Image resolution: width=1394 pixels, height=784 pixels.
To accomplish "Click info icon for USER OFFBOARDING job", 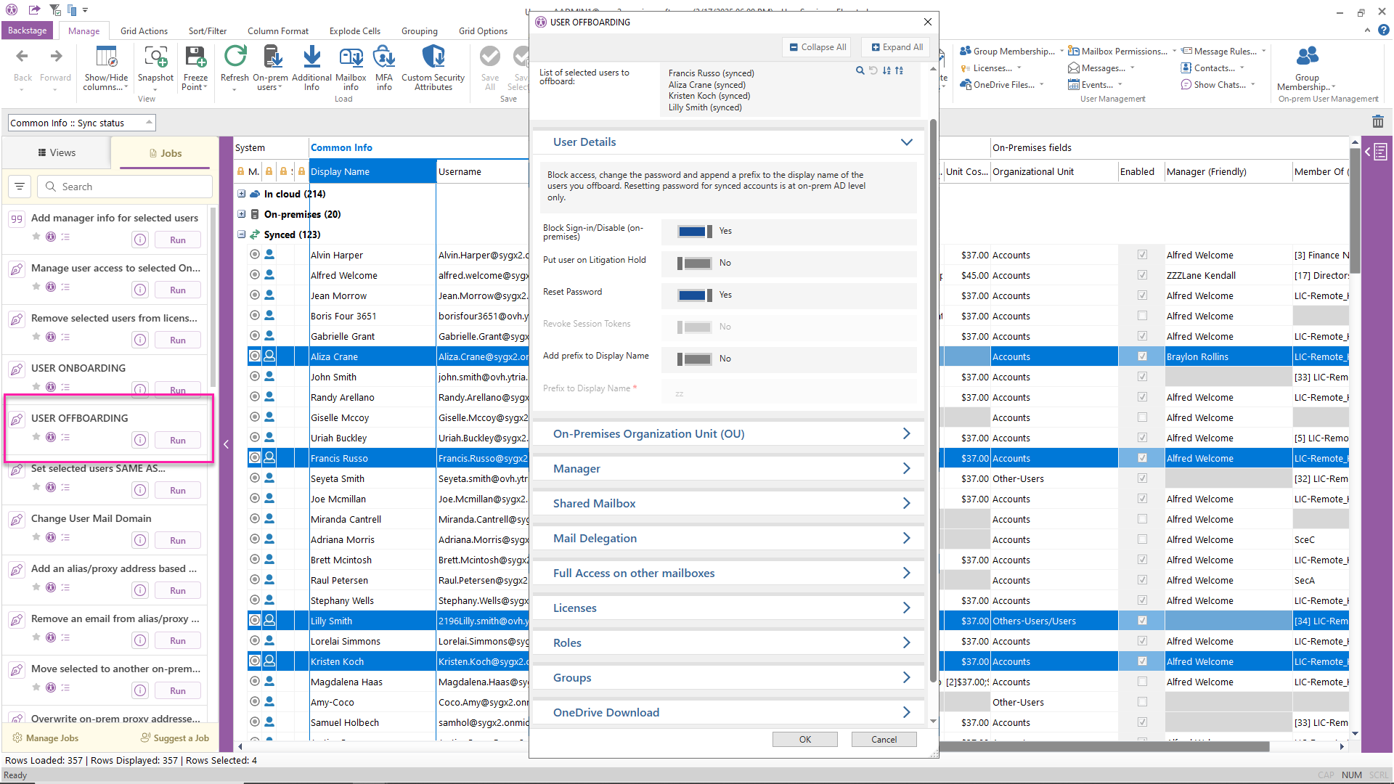I will pos(140,440).
